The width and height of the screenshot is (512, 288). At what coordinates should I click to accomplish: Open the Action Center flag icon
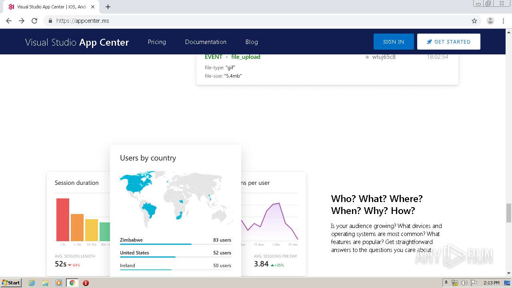click(x=474, y=283)
